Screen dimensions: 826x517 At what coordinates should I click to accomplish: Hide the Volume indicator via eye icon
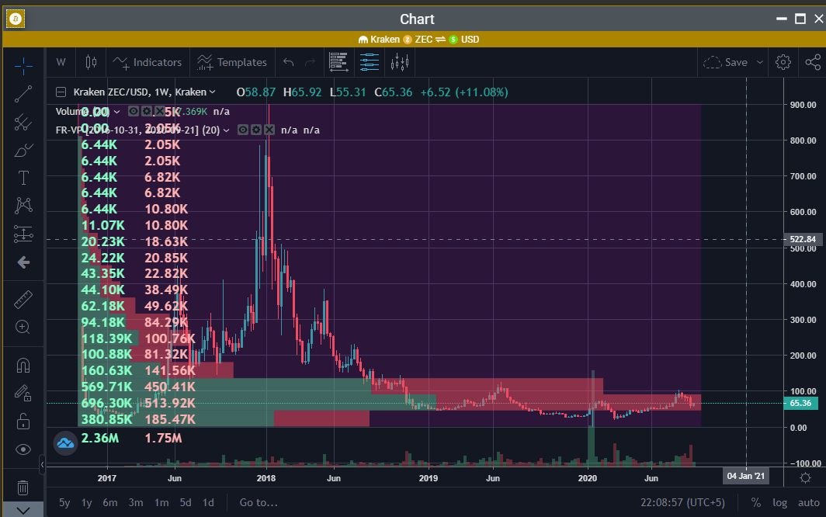point(134,111)
